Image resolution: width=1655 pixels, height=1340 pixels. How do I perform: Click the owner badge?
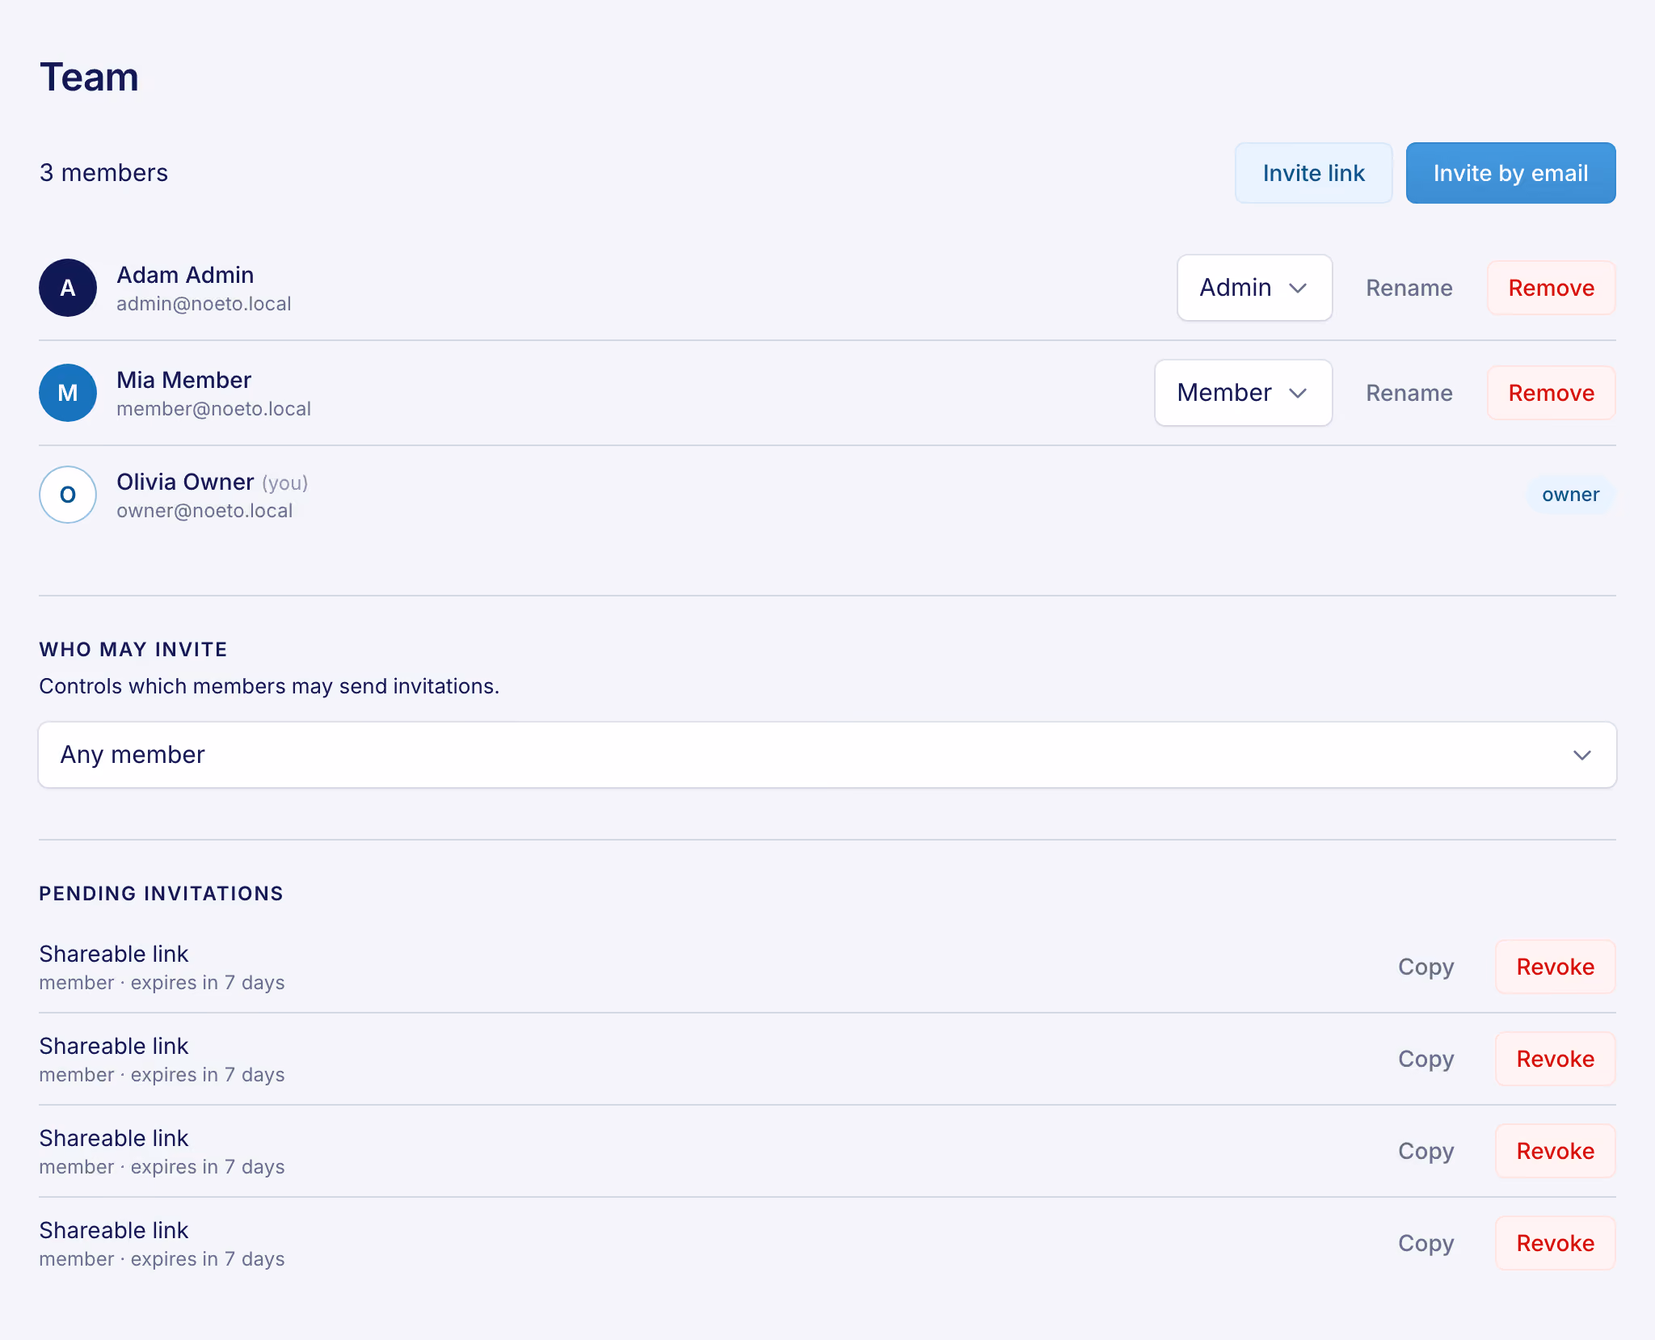[x=1570, y=495]
